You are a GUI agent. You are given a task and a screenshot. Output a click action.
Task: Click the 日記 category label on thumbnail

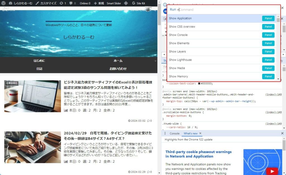(8, 134)
